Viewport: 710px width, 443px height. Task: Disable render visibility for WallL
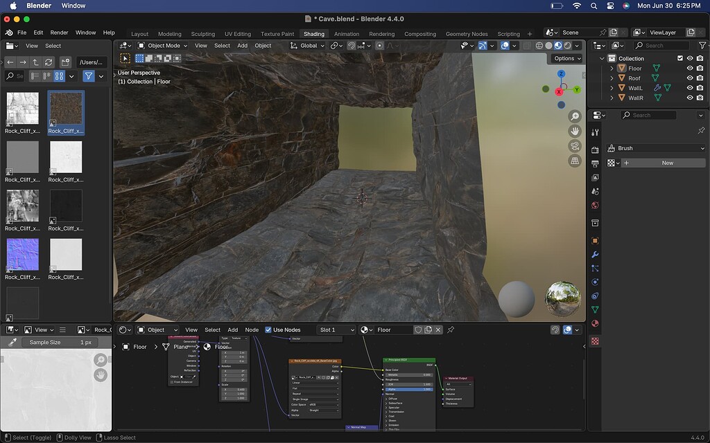click(700, 88)
